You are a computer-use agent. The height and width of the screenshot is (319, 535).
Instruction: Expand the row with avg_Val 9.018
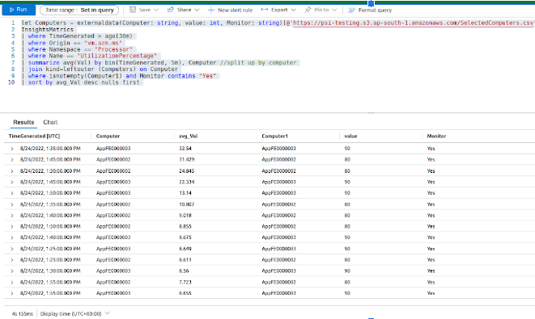tap(12, 216)
